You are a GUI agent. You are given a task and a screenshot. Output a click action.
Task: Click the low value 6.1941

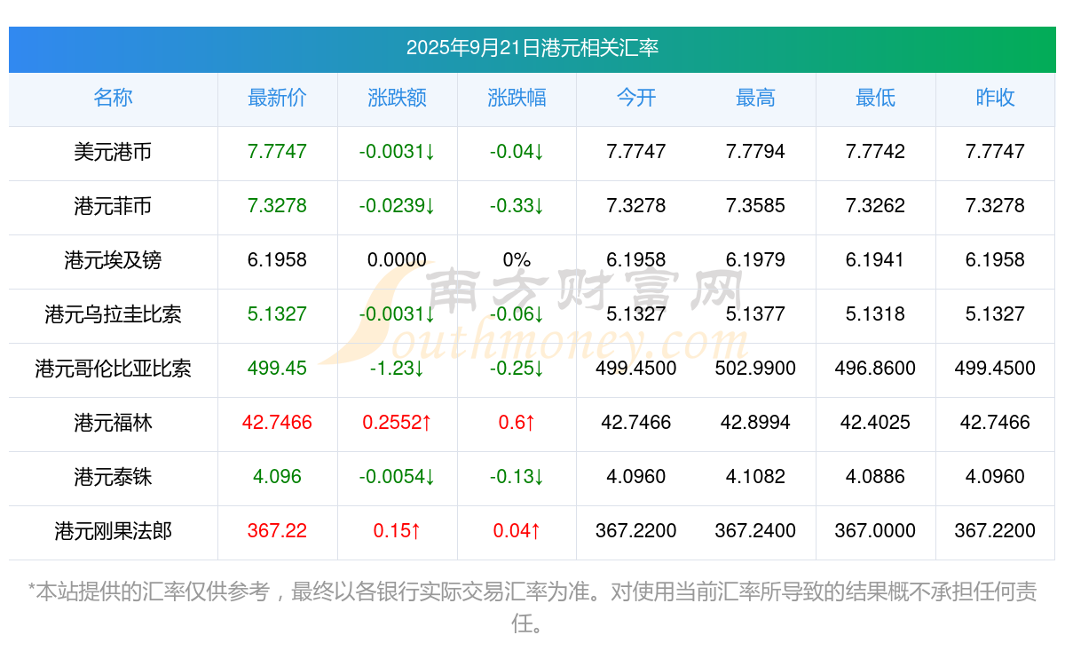(875, 260)
